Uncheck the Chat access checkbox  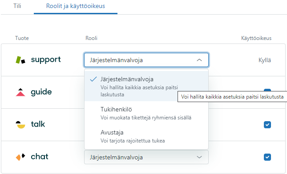pos(267,157)
